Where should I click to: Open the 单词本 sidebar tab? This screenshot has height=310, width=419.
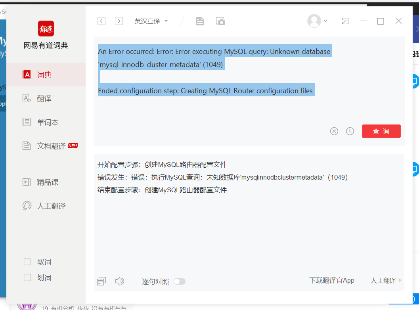(46, 122)
